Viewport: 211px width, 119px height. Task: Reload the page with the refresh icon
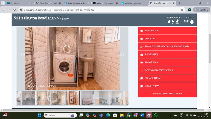pyautogui.click(x=15, y=10)
